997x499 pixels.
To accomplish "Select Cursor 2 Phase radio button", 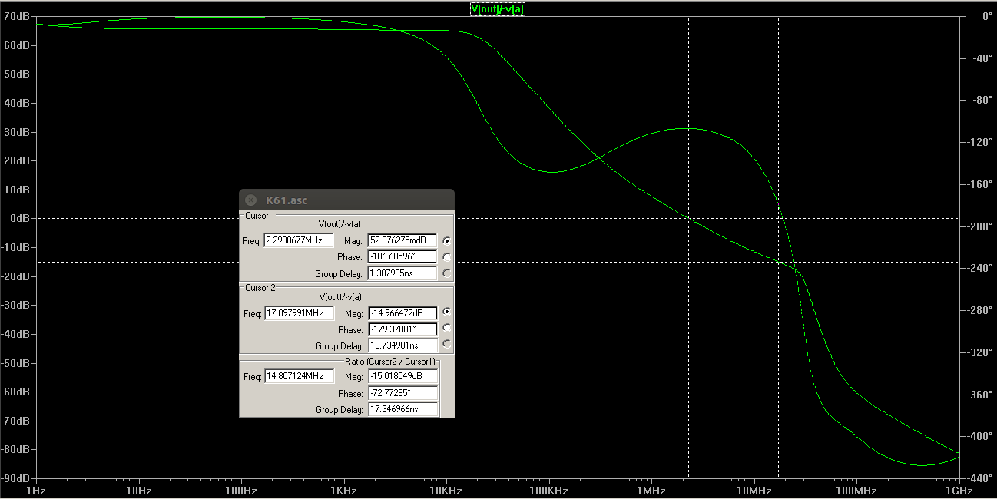I will pos(447,329).
